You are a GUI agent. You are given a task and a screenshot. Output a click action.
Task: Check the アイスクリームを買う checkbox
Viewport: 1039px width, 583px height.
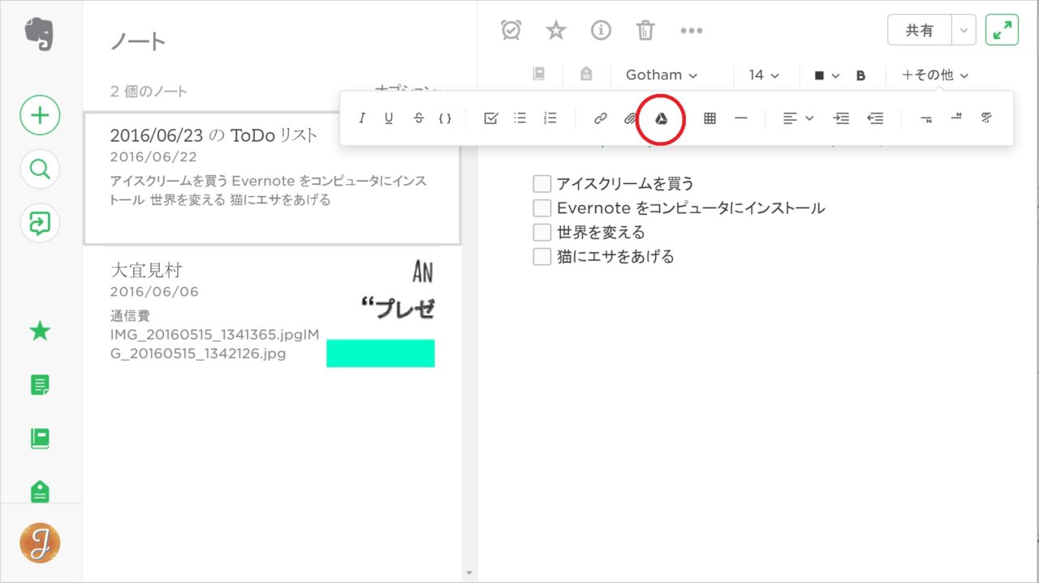click(542, 184)
